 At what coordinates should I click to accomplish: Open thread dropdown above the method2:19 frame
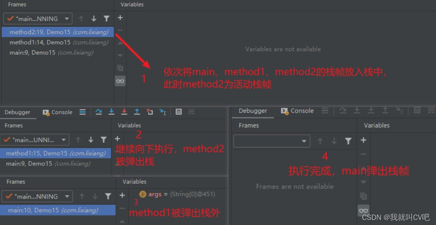(38, 19)
